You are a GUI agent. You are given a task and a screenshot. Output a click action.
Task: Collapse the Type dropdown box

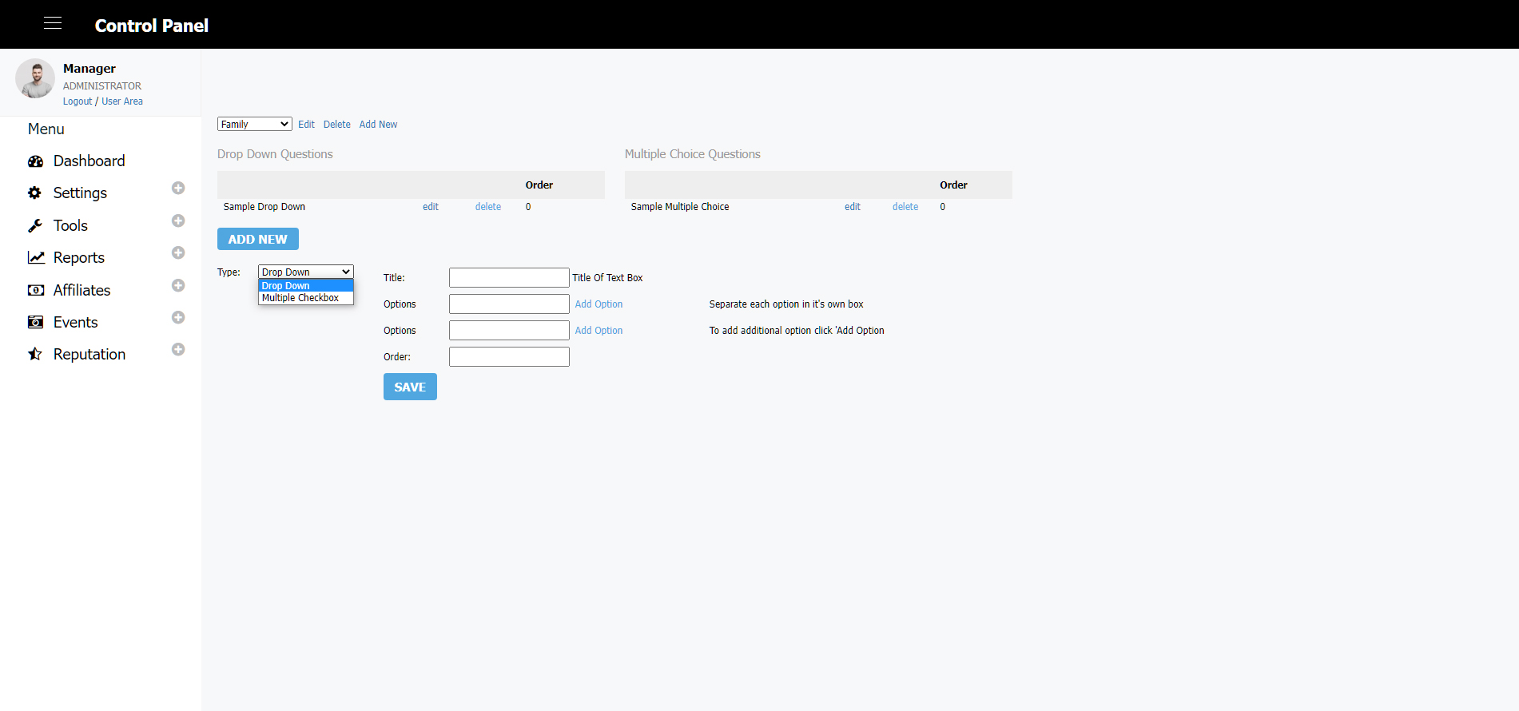tap(305, 272)
